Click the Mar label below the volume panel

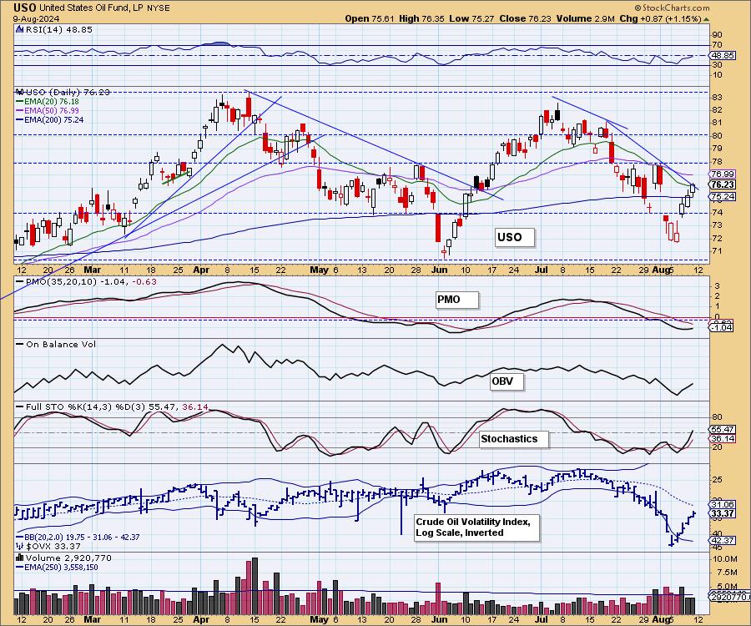pos(92,619)
